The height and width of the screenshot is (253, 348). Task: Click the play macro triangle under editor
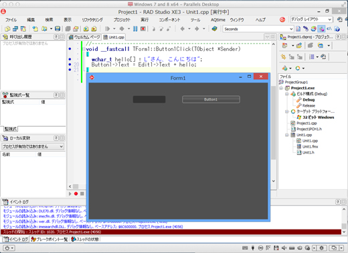[x=70, y=194]
